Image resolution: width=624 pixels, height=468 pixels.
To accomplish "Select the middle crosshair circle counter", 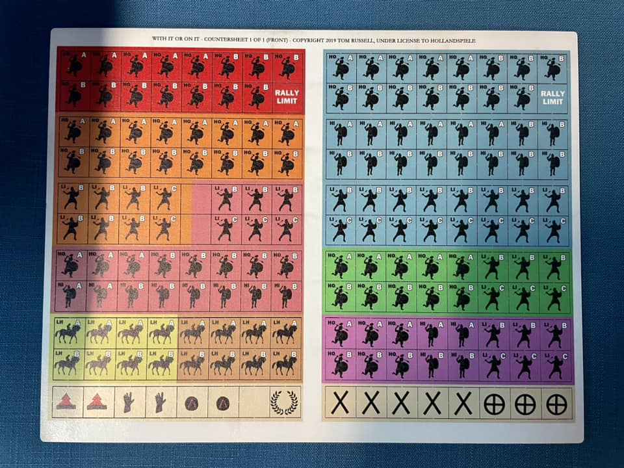I will click(526, 403).
